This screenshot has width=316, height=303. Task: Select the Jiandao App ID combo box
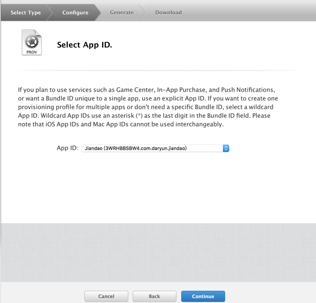coord(155,149)
